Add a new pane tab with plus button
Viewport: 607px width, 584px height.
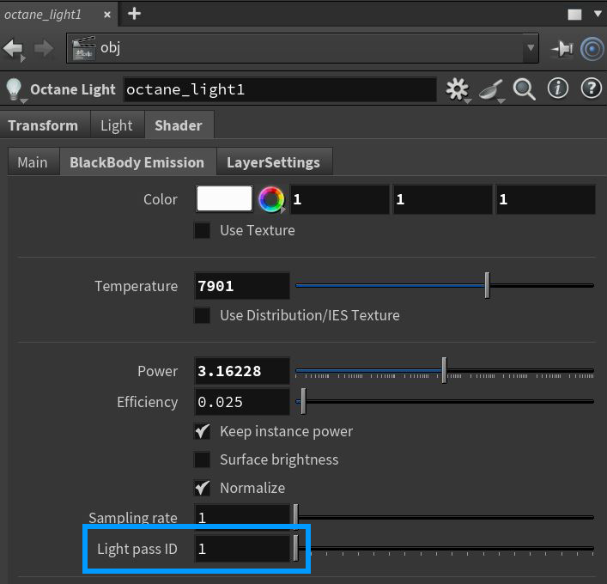pos(134,14)
